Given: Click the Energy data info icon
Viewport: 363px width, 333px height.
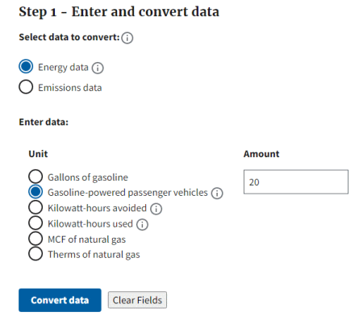Looking at the screenshot, I should click(x=98, y=68).
